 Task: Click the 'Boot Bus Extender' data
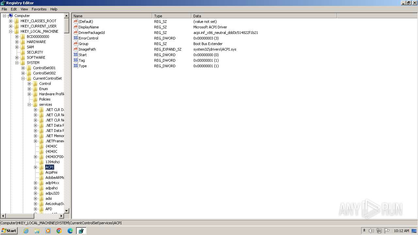[x=208, y=44]
